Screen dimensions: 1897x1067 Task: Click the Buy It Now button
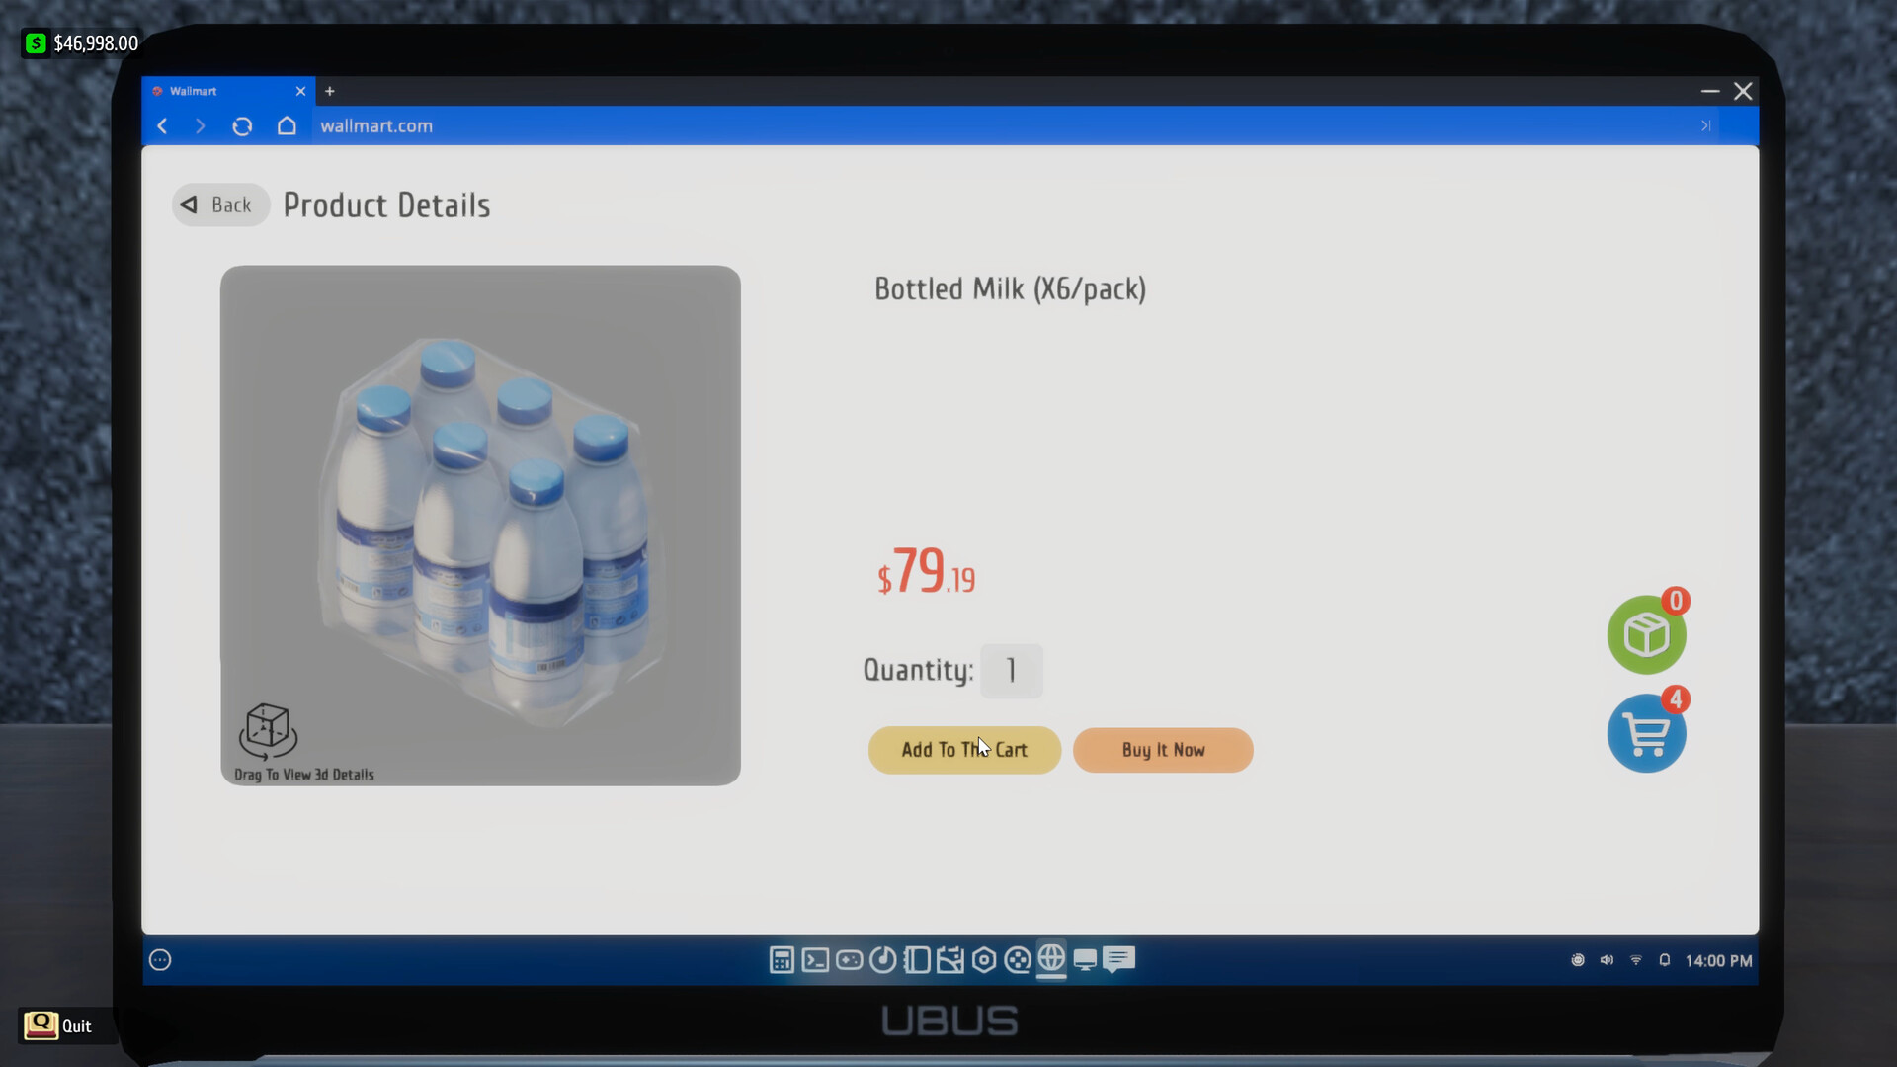click(x=1164, y=749)
